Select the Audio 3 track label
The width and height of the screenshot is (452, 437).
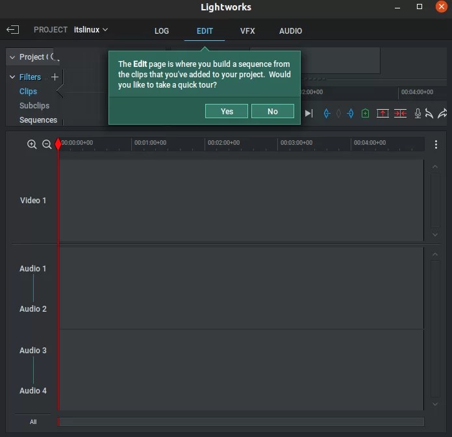33,350
